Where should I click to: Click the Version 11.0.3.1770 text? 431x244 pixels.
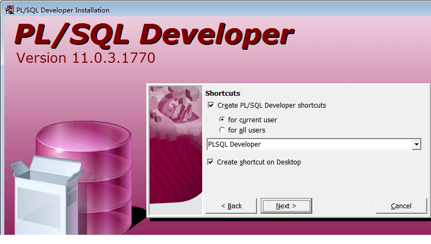coord(86,58)
